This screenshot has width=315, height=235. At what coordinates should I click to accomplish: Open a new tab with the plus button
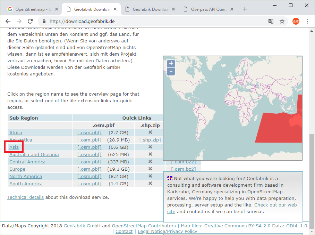pos(245,9)
